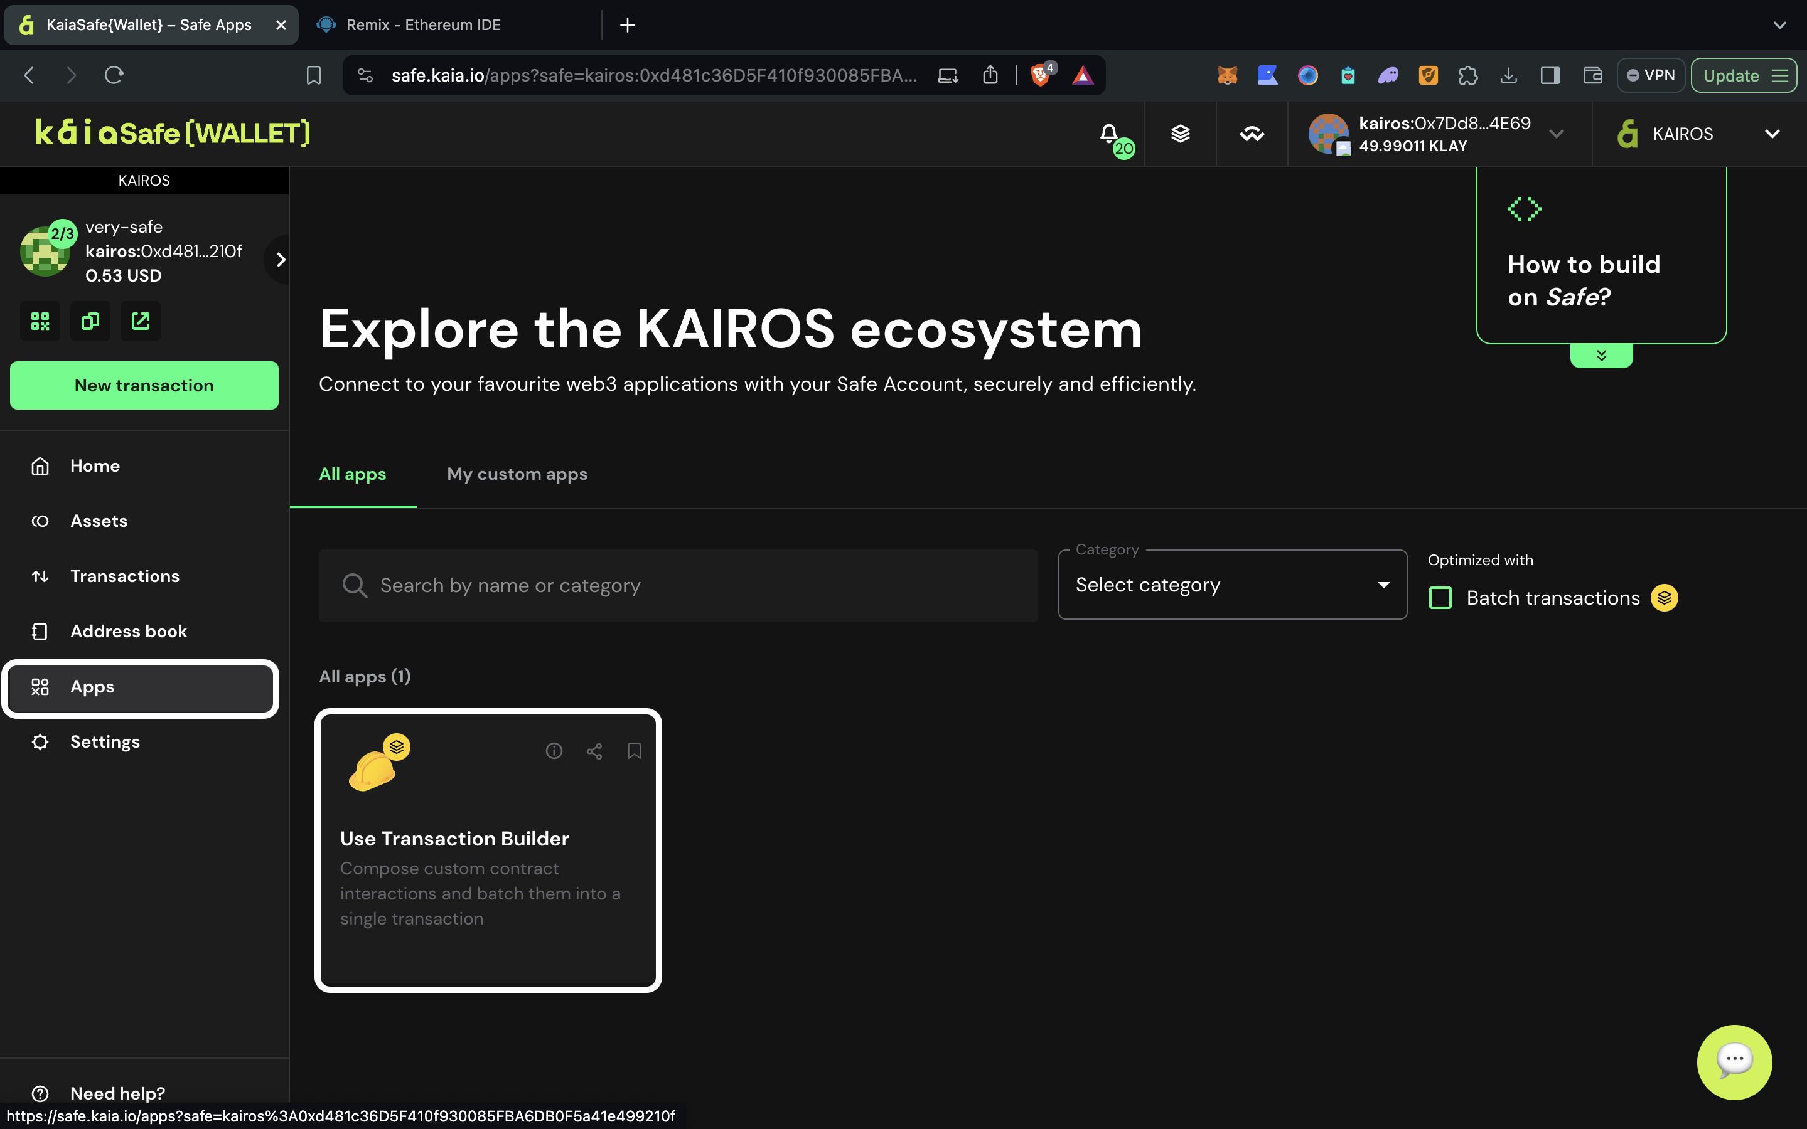
Task: Copy Safe address with the copy icon
Action: coord(90,321)
